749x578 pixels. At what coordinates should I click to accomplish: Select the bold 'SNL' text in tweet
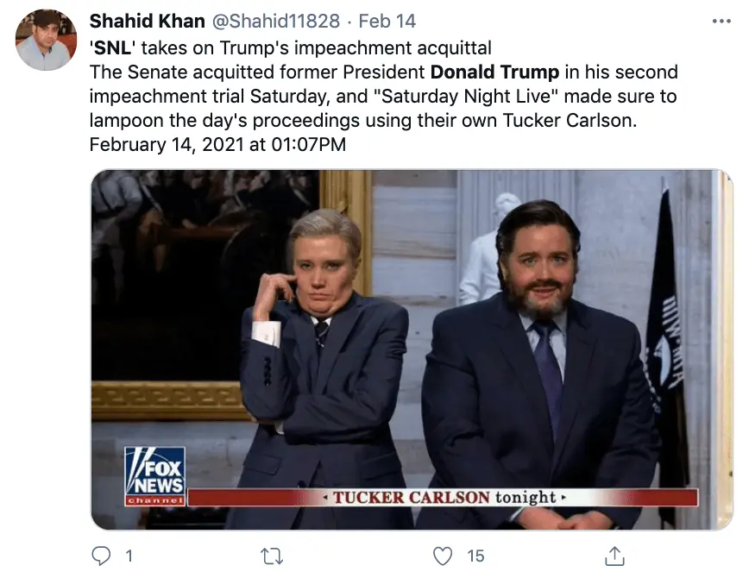tap(116, 46)
